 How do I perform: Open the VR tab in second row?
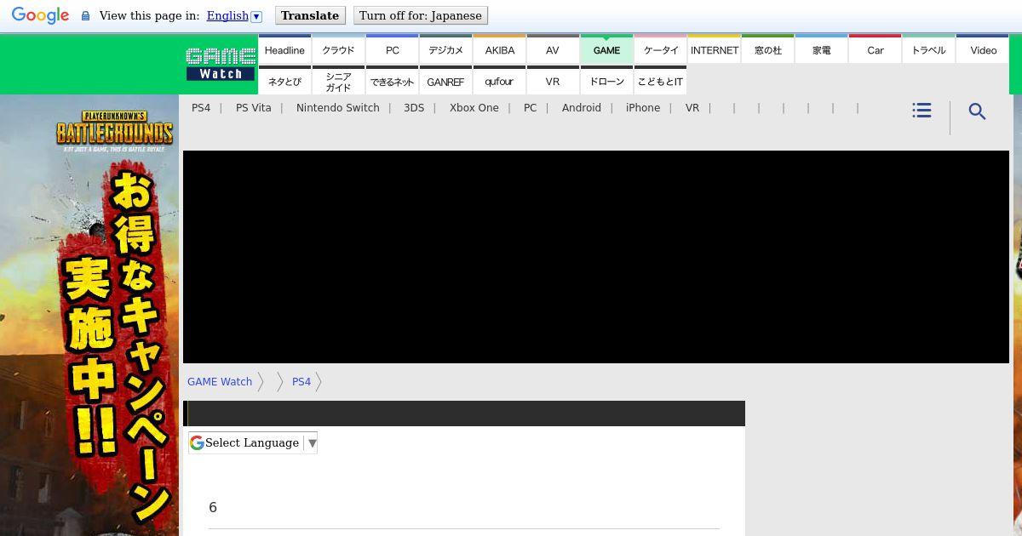click(x=553, y=80)
